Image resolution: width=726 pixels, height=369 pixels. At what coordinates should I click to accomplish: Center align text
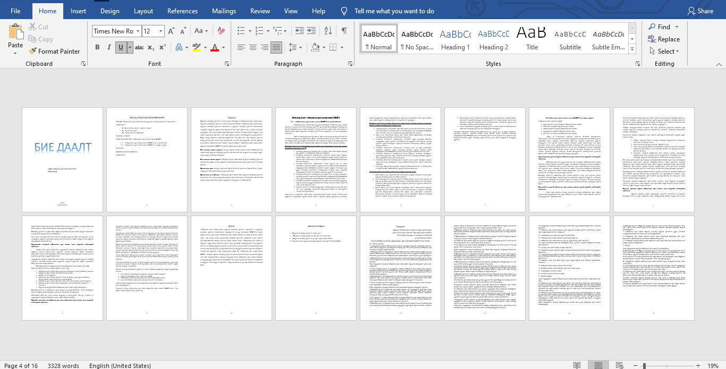[253, 47]
